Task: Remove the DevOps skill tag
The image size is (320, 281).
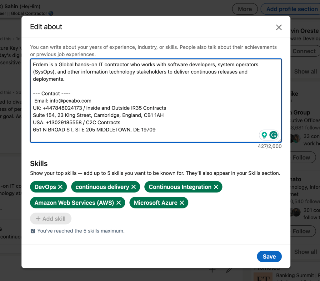Action: tap(60, 187)
